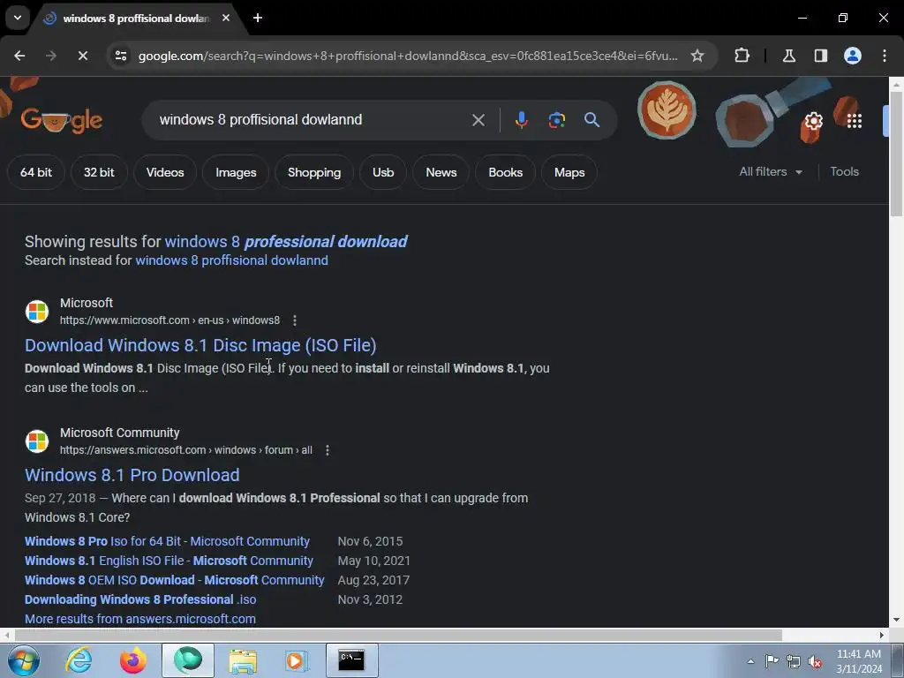This screenshot has width=904, height=678.
Task: Submit search with the magnifier icon
Action: pyautogui.click(x=592, y=120)
